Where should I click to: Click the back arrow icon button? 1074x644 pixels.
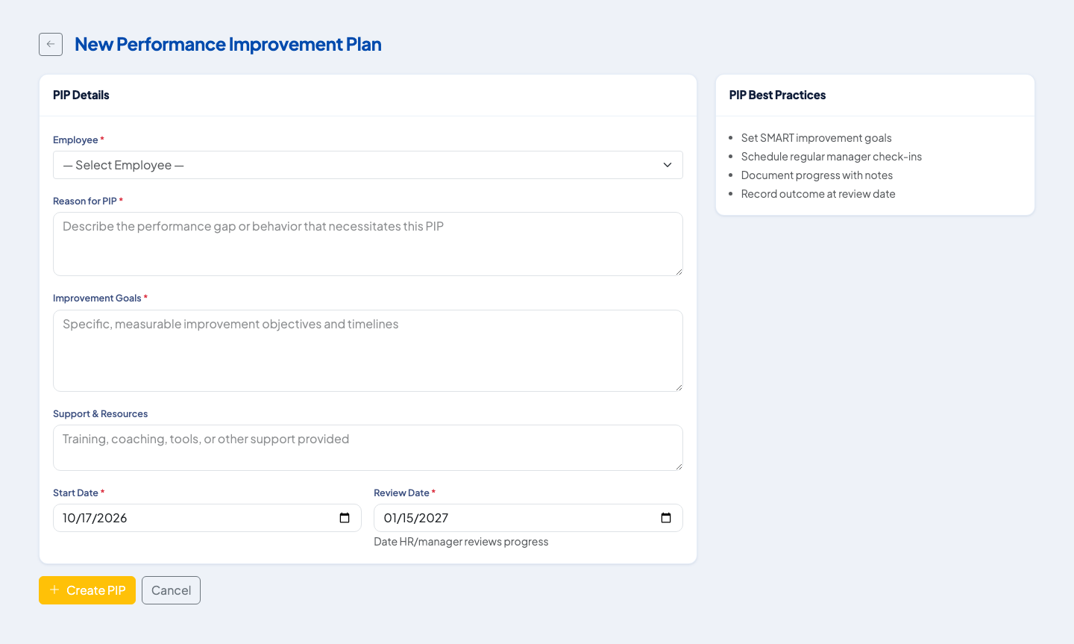tap(51, 45)
